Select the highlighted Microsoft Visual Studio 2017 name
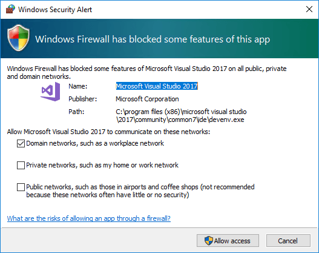319x253 pixels. click(x=157, y=86)
